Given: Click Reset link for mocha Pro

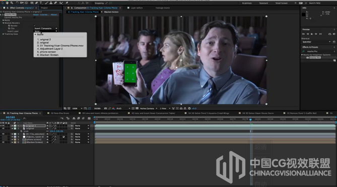Looking at the screenshot, I should 36,15.
